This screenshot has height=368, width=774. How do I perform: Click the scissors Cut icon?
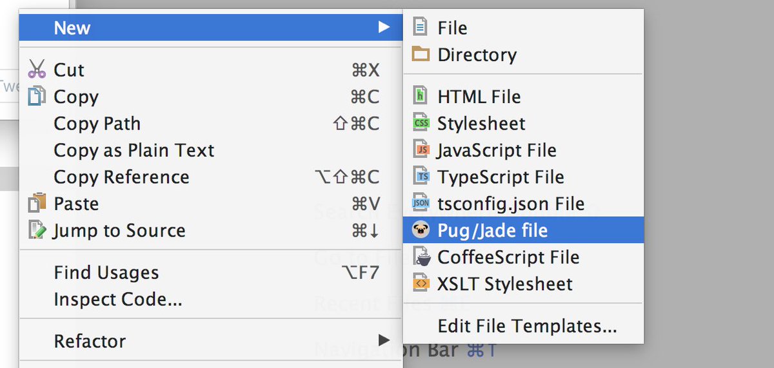[37, 69]
